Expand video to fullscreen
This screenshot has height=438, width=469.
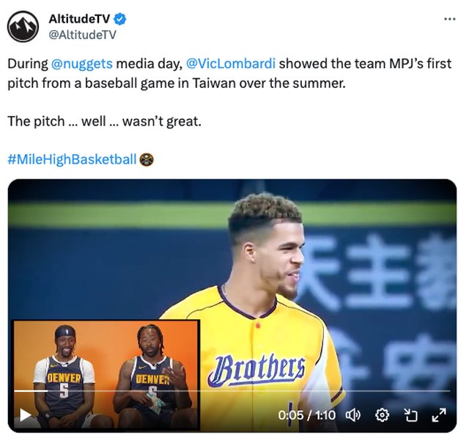[x=439, y=415]
